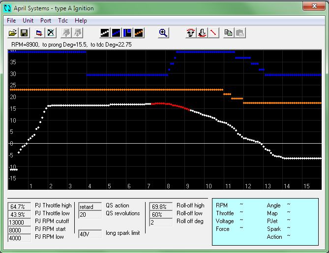329x253 pixels.
Task: Click the greyed download arrow icon
Action: click(x=77, y=33)
